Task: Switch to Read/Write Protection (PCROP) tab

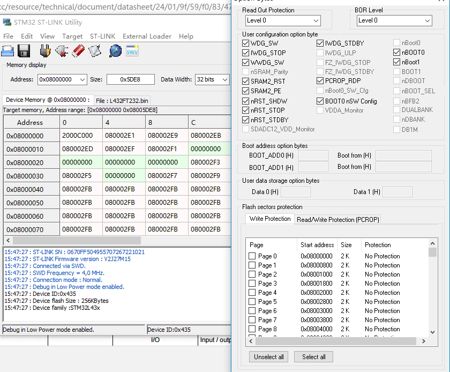Action: [338, 219]
